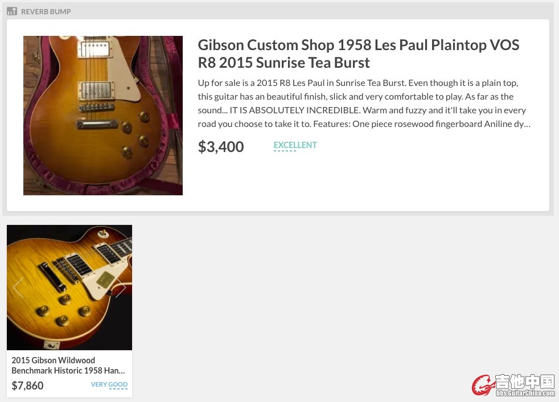Click the $3,400 price
Viewport: 559px width, 402px height.
(x=221, y=146)
